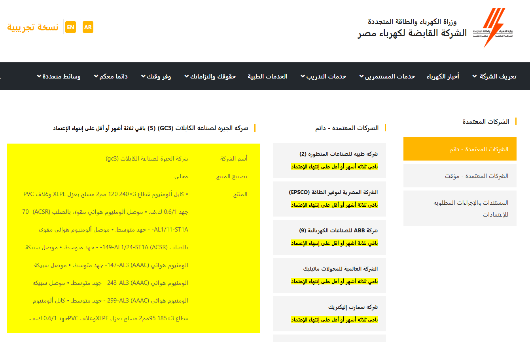The image size is (530, 342).
Task: Click the نسخة تجريبية label
Action: pyautogui.click(x=33, y=27)
